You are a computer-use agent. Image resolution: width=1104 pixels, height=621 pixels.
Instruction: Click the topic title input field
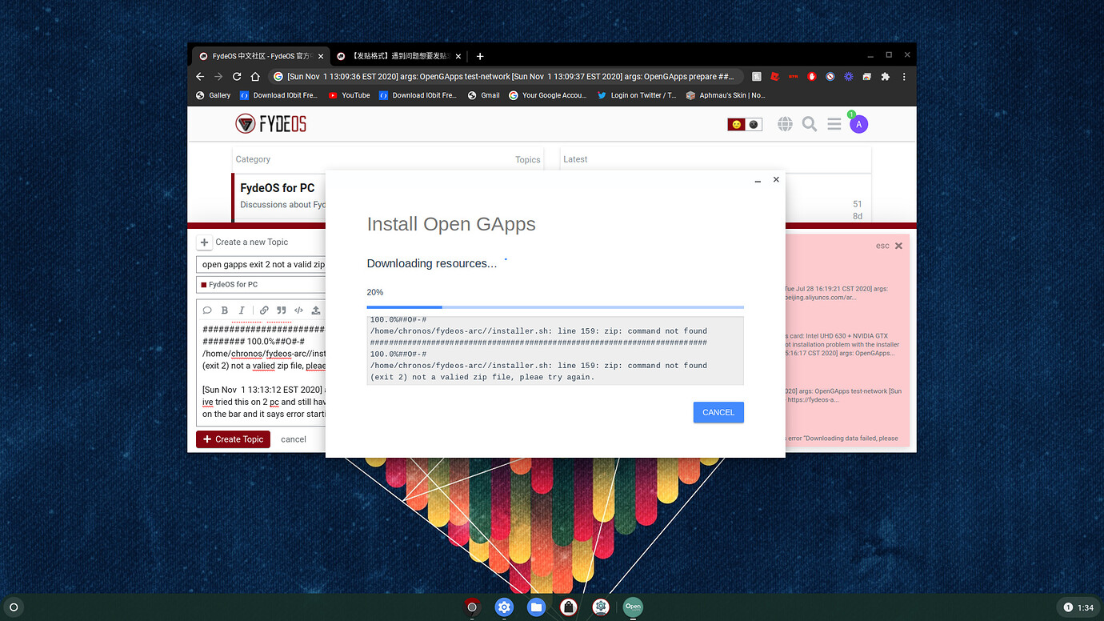coord(261,264)
